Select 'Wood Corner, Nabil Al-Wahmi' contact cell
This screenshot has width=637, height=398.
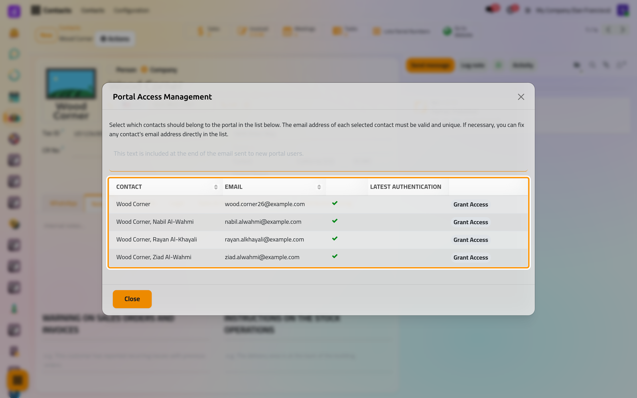pos(155,222)
